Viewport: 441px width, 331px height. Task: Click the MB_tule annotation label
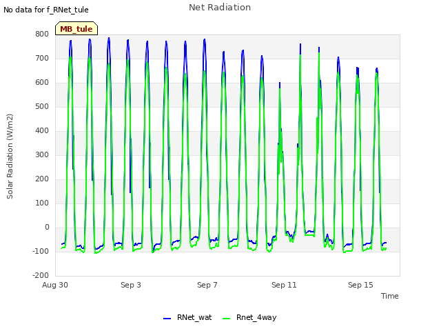[x=76, y=28]
